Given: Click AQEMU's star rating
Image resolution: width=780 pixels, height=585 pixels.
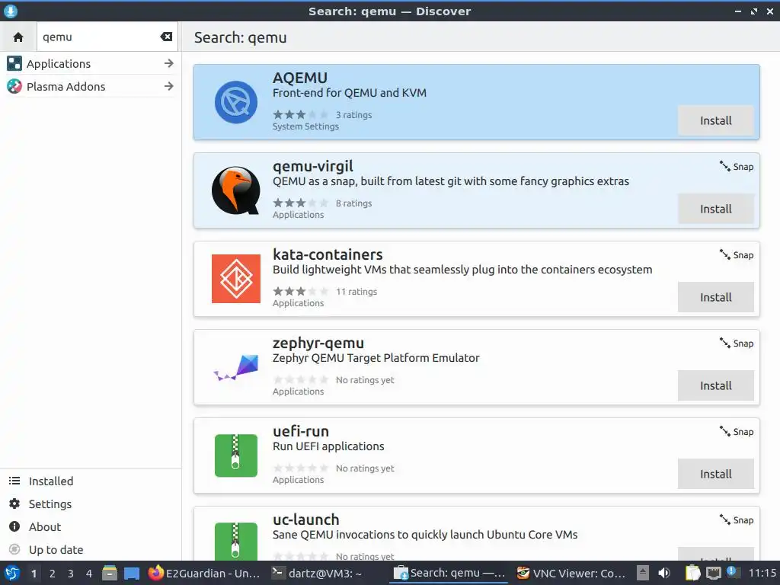Looking at the screenshot, I should click(300, 115).
